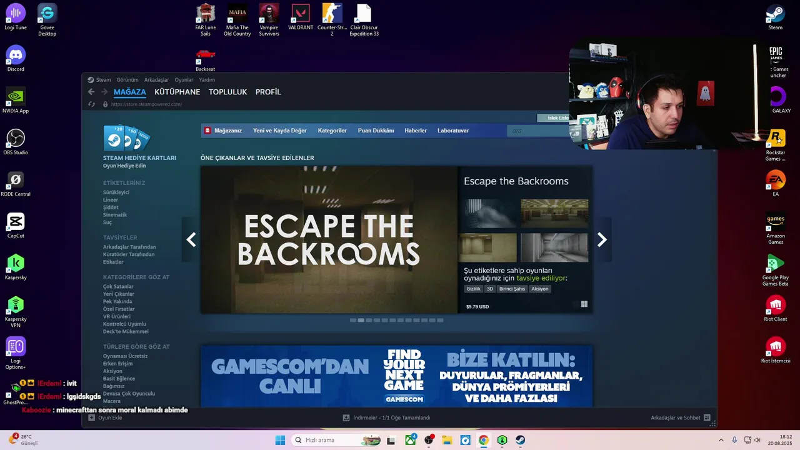Open the Puan Dükkânı link
Viewport: 800px width, 450px height.
[x=376, y=131]
